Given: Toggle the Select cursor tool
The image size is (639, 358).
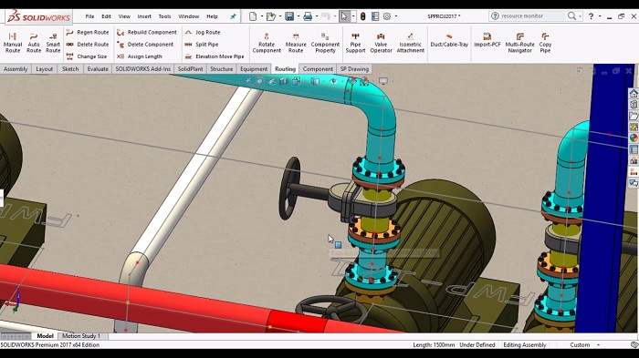Looking at the screenshot, I should (344, 16).
